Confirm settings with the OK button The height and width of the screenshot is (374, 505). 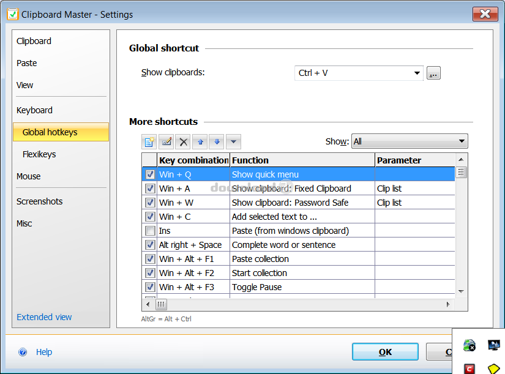pos(385,352)
